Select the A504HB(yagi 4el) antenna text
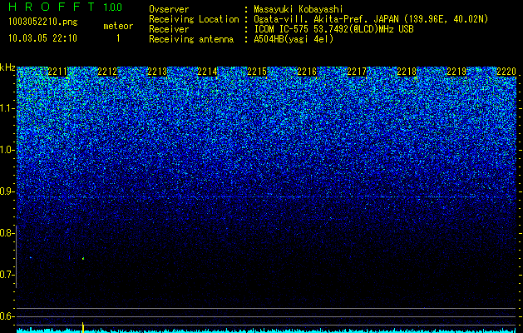This screenshot has width=523, height=333. click(294, 39)
